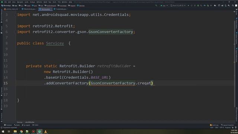
Task: Open the Run menu
Action: pyautogui.click(x=50, y=2)
